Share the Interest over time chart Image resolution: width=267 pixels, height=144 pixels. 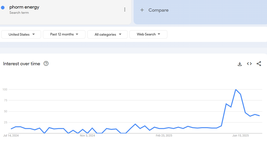pos(259,64)
